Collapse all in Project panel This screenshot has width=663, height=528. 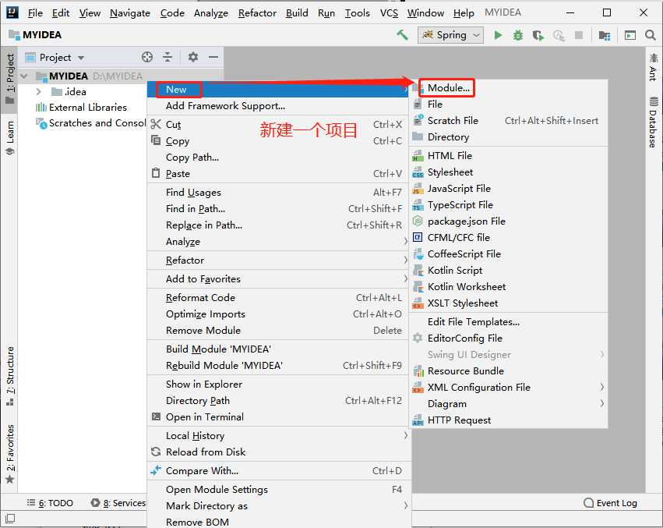[x=168, y=57]
